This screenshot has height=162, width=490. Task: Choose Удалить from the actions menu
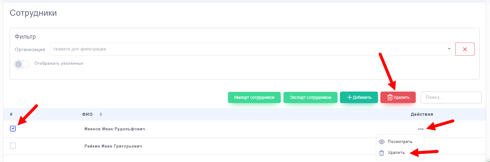pos(396,153)
